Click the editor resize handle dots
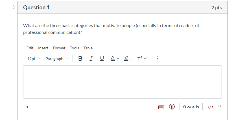The image size is (243, 123). (x=220, y=107)
